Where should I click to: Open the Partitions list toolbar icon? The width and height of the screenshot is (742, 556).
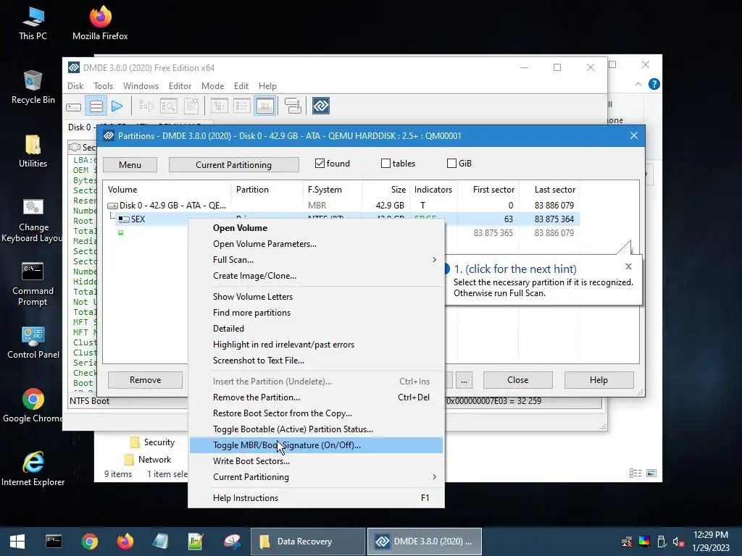[x=96, y=106]
